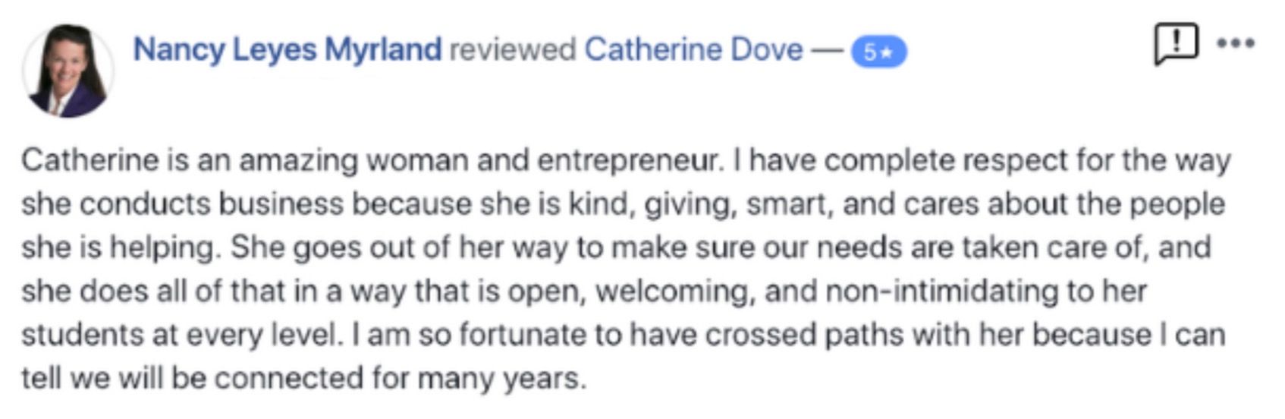Open the three-dot more options menu
1285x419 pixels.
tap(1236, 43)
